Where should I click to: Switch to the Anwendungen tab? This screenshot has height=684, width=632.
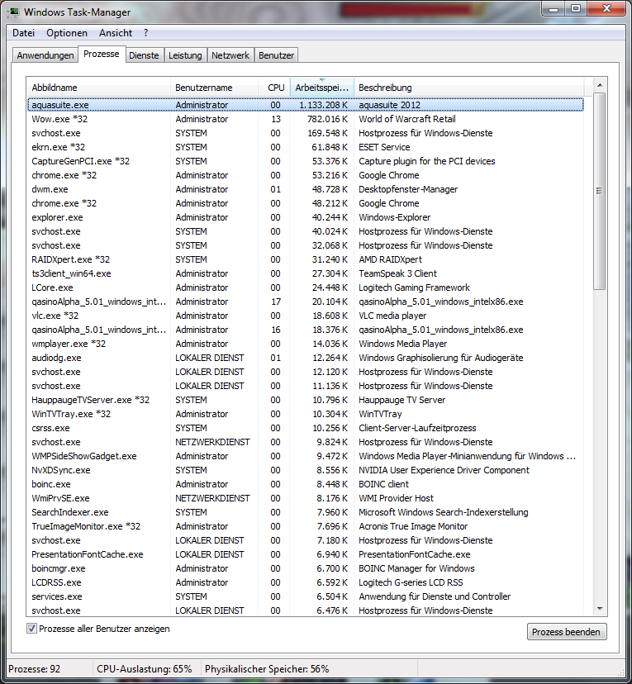pos(45,55)
